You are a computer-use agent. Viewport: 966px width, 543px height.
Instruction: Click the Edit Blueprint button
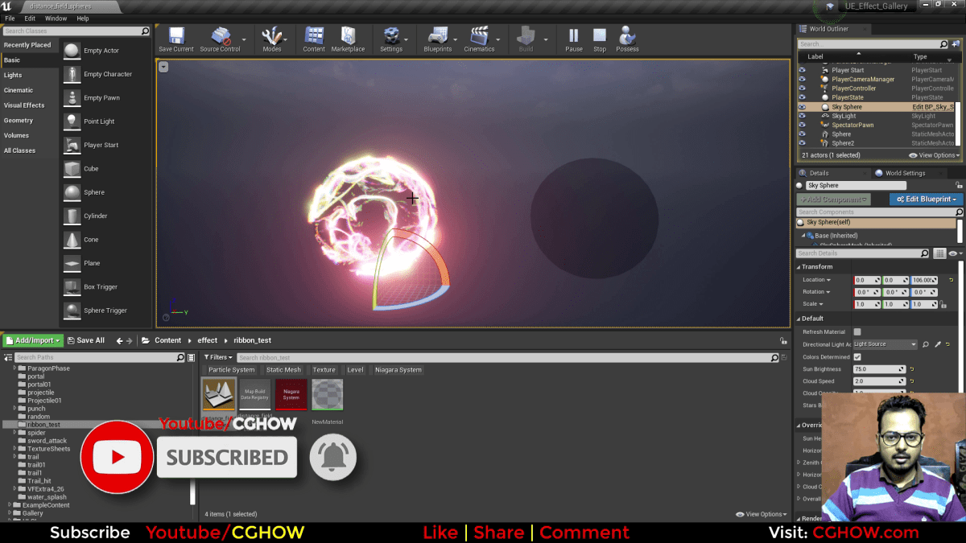926,199
